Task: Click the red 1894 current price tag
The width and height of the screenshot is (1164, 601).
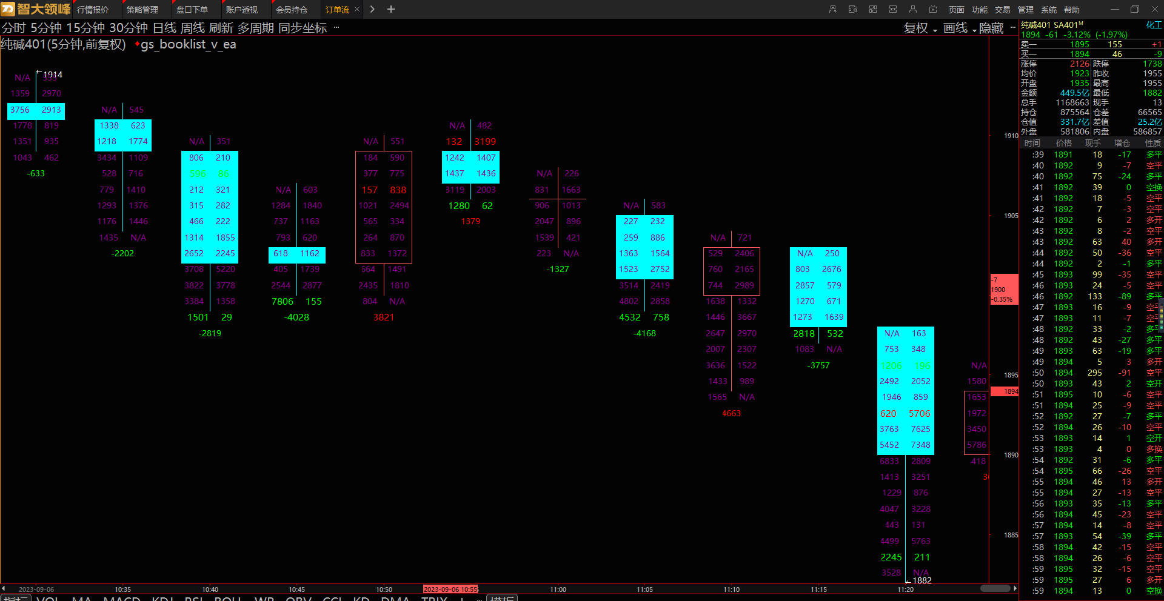Action: (x=1005, y=391)
